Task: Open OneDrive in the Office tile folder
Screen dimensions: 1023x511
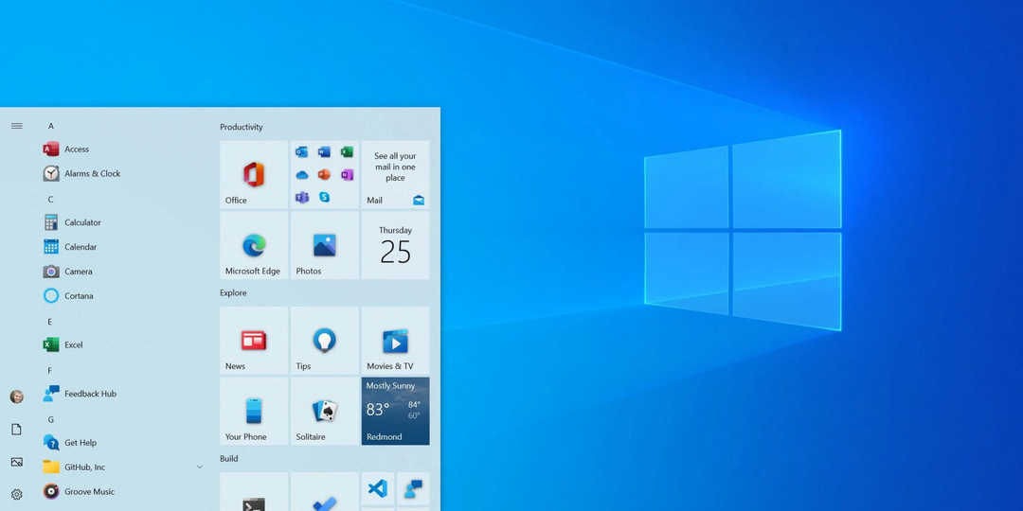Action: tap(301, 175)
